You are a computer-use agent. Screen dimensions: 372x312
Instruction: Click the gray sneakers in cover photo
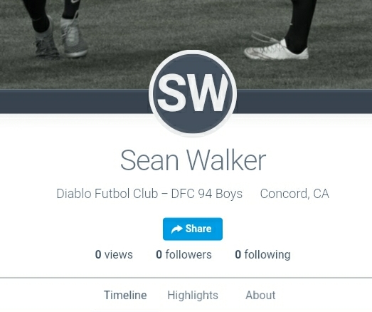click(60, 38)
